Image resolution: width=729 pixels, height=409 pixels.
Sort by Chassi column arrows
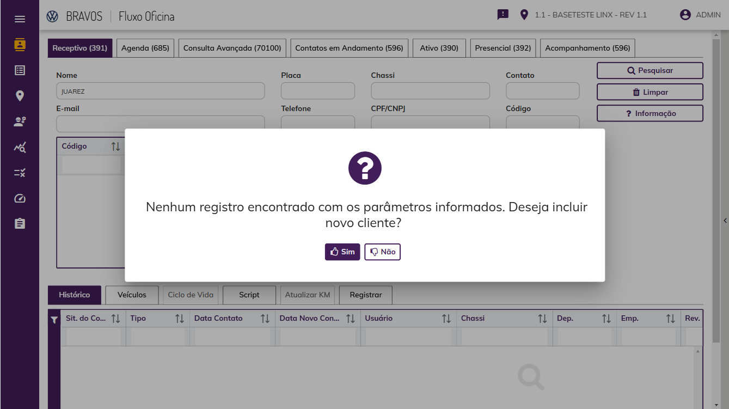pos(543,319)
